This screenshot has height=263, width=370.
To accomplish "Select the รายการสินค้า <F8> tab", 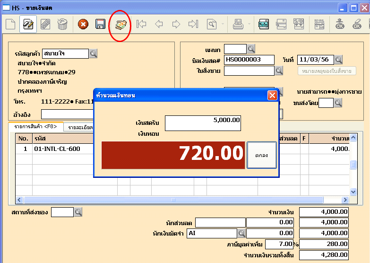I will [35, 126].
